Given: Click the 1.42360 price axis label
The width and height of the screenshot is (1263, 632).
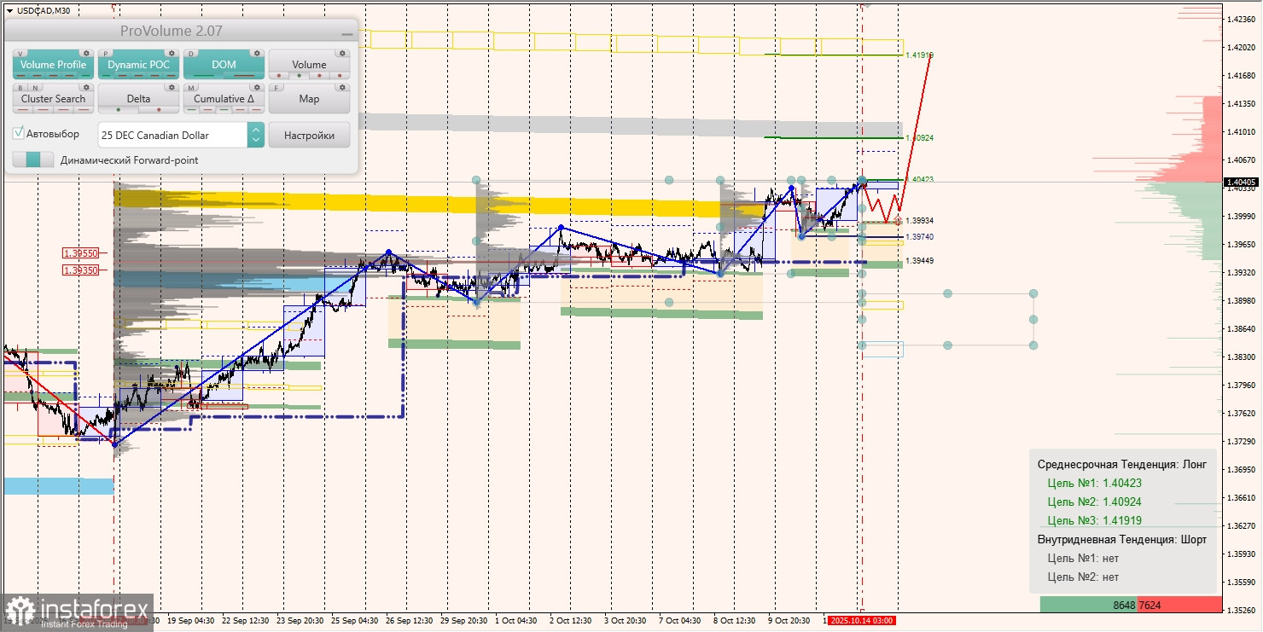Looking at the screenshot, I should coord(1240,19).
